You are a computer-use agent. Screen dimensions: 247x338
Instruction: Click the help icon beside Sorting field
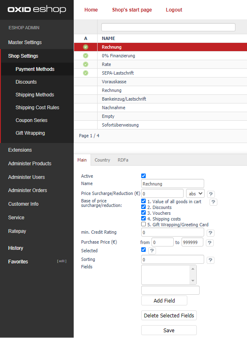[210, 260]
